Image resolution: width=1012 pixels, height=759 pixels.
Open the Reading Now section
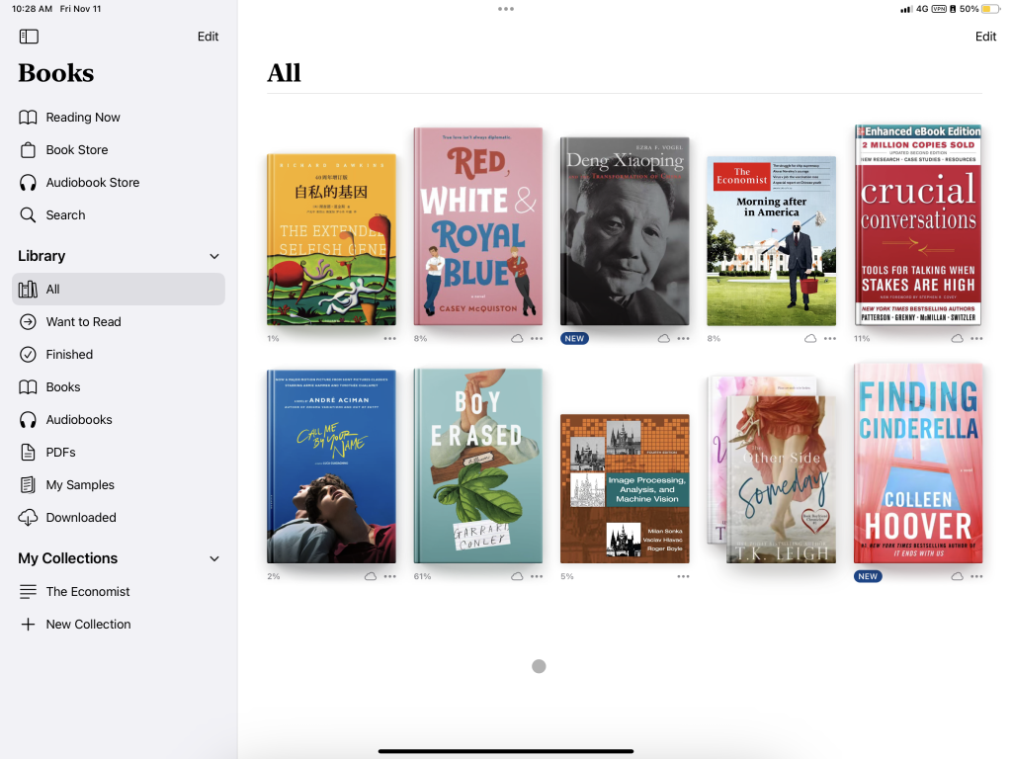pos(82,117)
